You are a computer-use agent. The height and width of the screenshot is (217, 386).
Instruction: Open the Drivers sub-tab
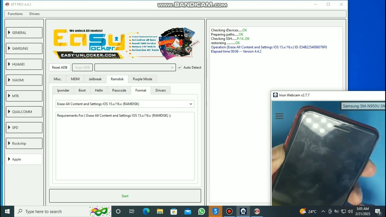(x=160, y=90)
